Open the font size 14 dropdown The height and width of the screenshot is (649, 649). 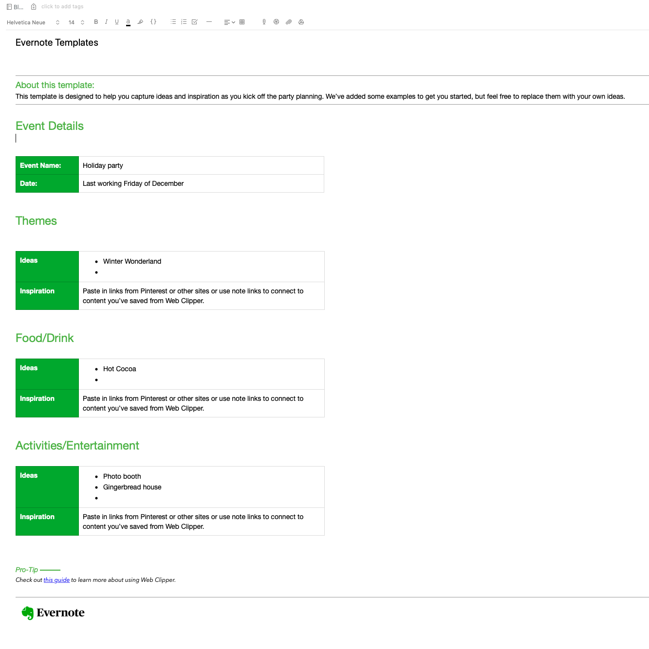click(76, 22)
